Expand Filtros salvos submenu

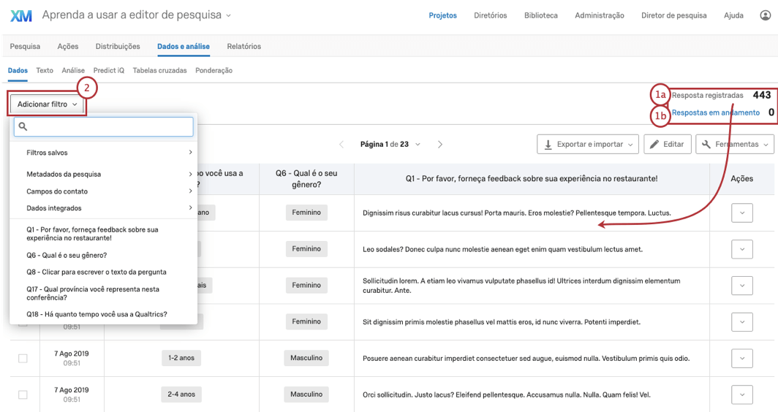(x=103, y=153)
